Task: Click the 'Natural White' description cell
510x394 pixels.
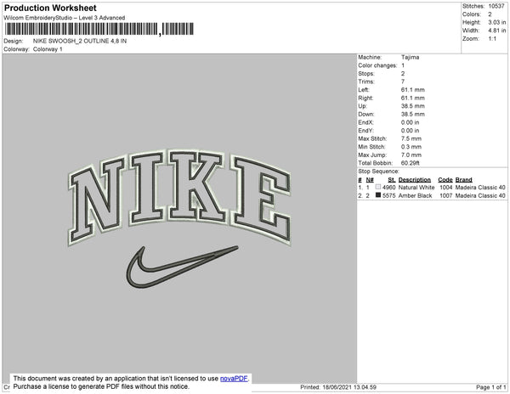Action: pyautogui.click(x=416, y=188)
